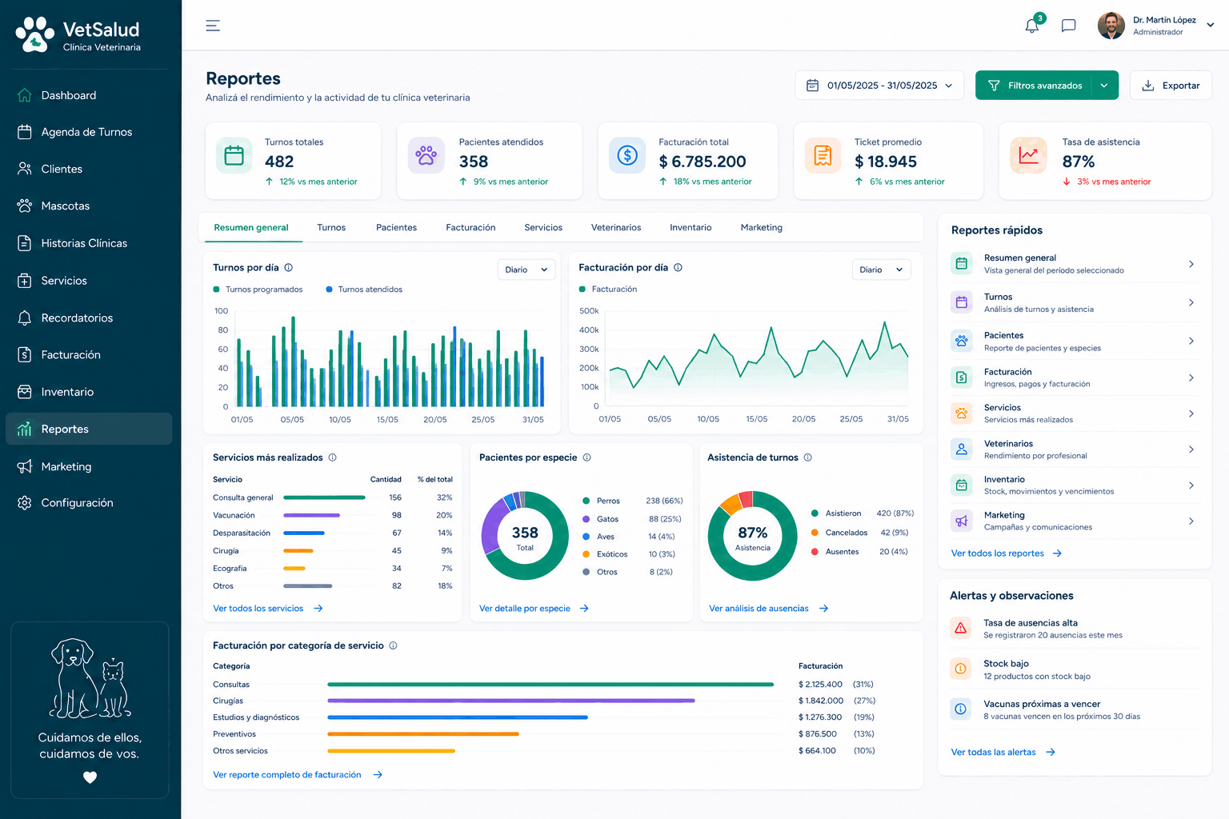The width and height of the screenshot is (1229, 819).
Task: Switch to the Servicios tab
Action: 543,228
